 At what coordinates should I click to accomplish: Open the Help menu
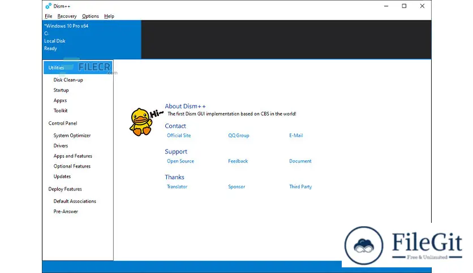[x=109, y=16]
